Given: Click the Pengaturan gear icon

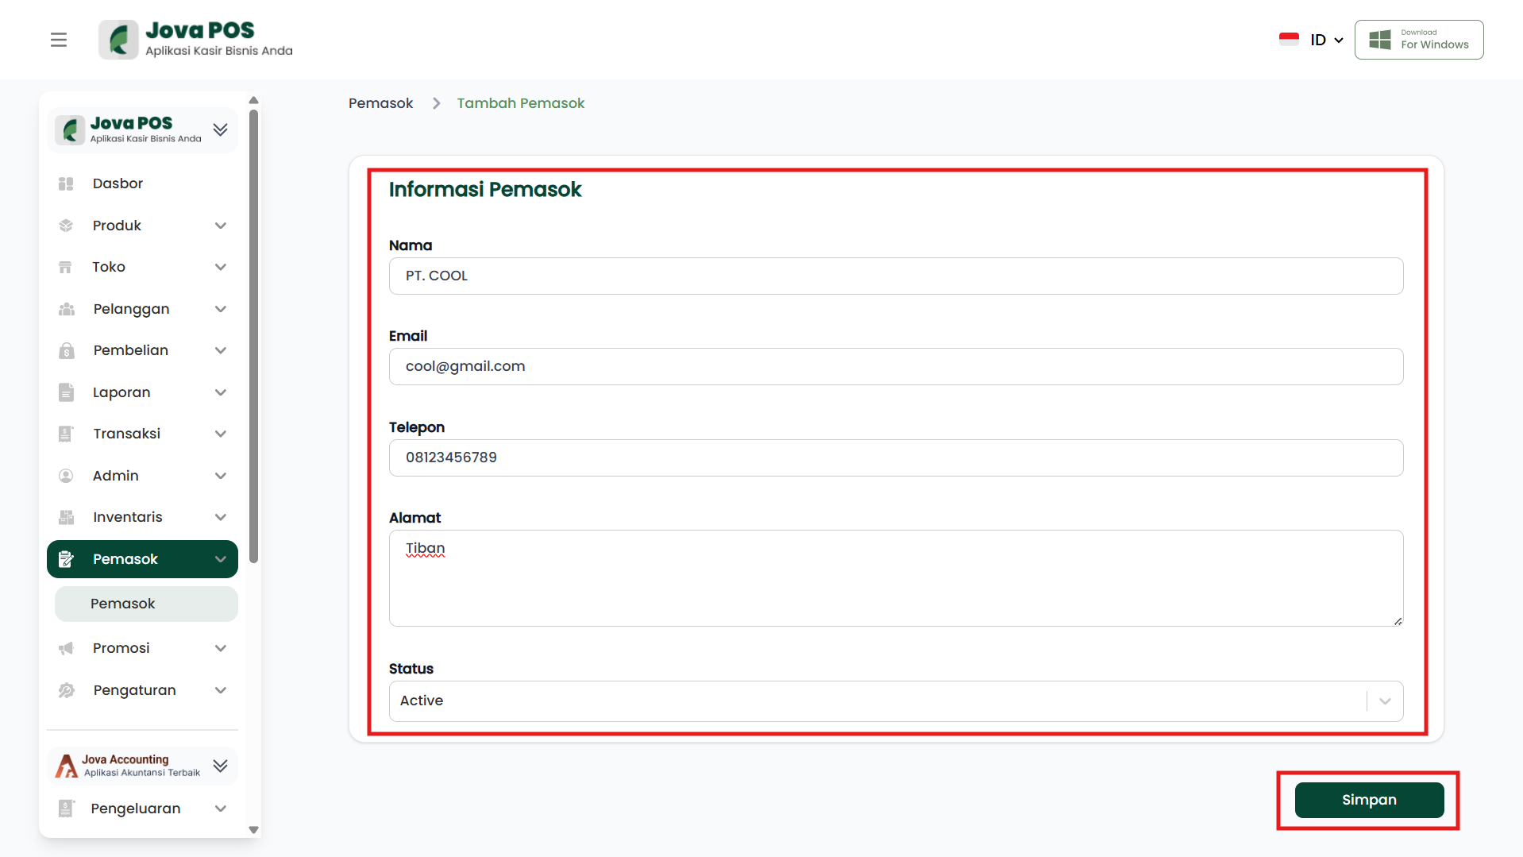Looking at the screenshot, I should pyautogui.click(x=66, y=690).
